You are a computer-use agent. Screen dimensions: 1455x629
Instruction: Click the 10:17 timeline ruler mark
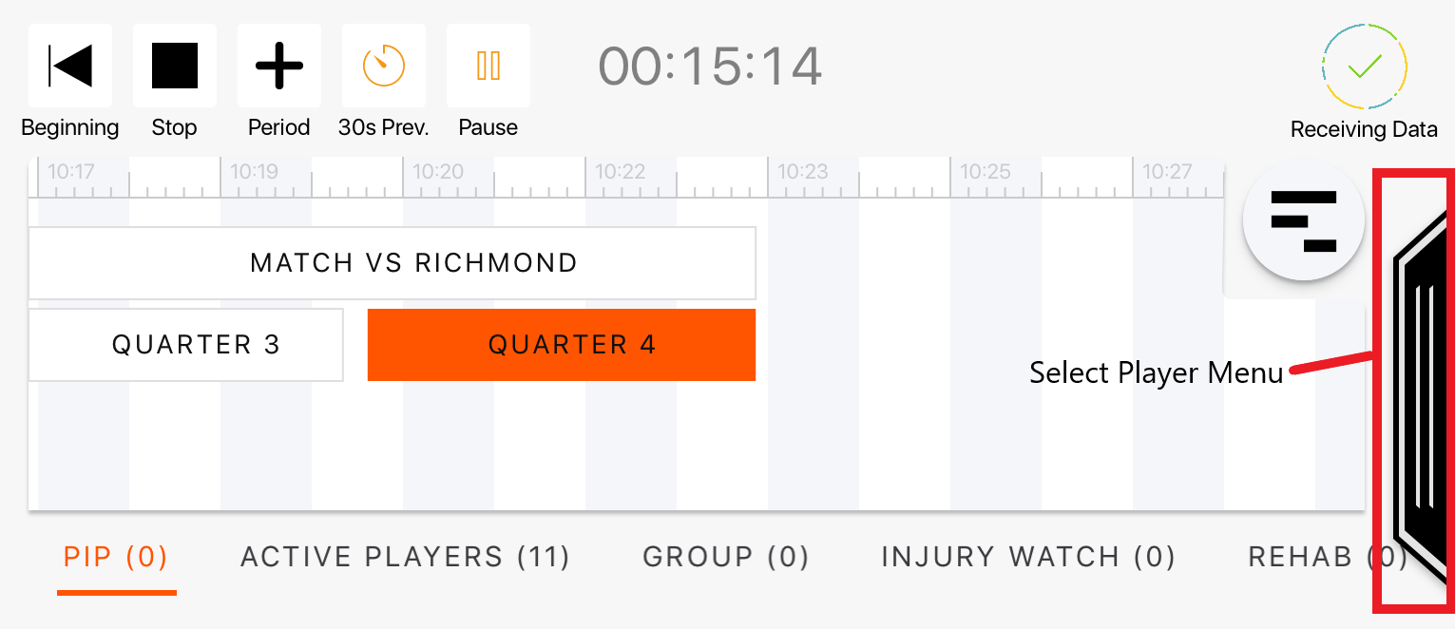(71, 172)
